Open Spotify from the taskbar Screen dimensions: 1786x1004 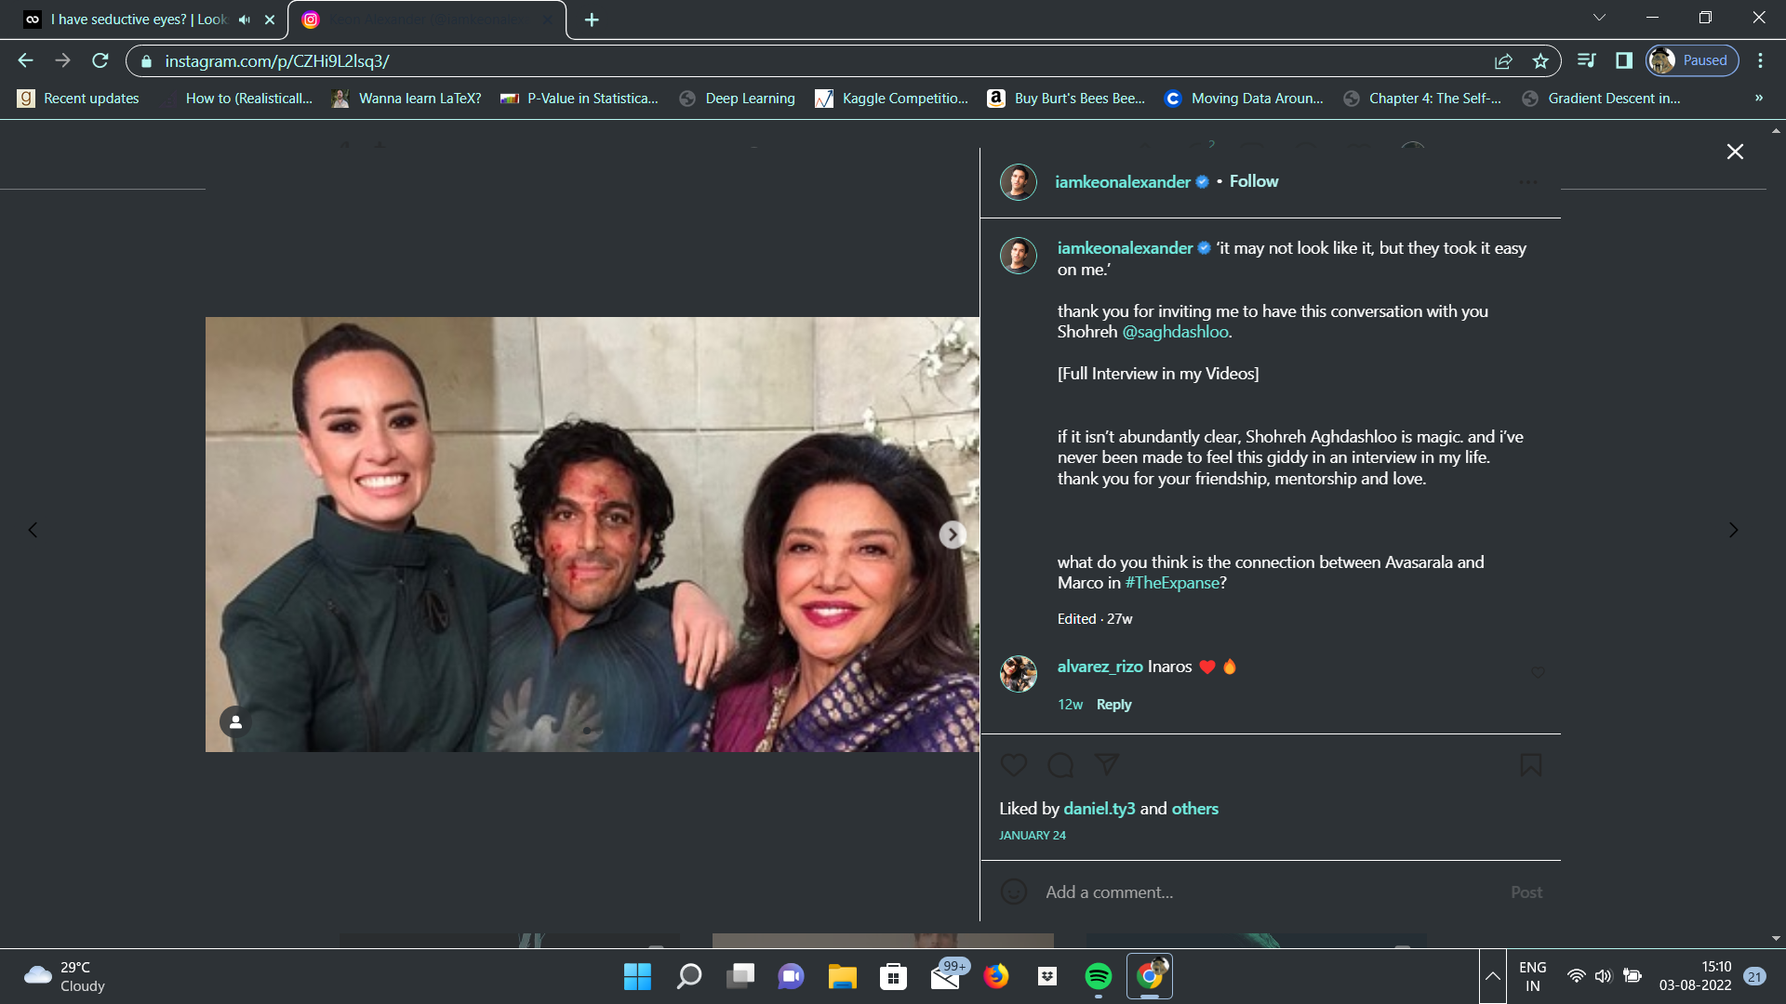1098,976
